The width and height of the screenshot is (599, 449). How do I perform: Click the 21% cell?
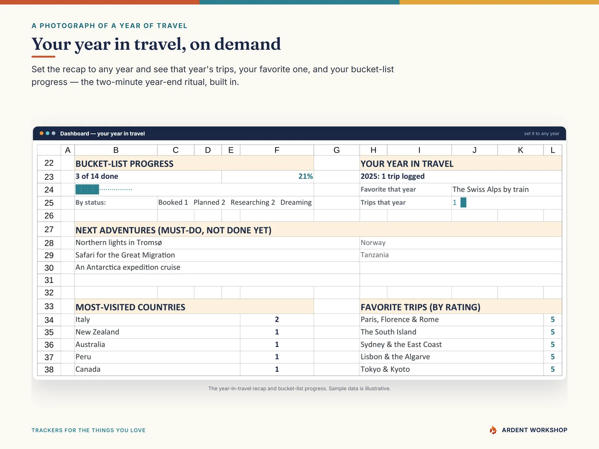[268, 177]
